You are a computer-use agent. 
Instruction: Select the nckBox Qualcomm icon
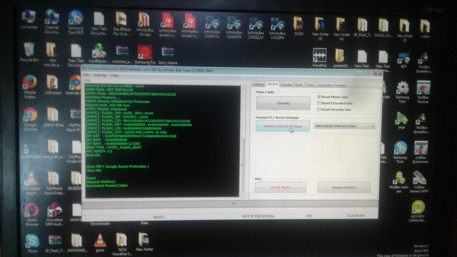pos(421,152)
